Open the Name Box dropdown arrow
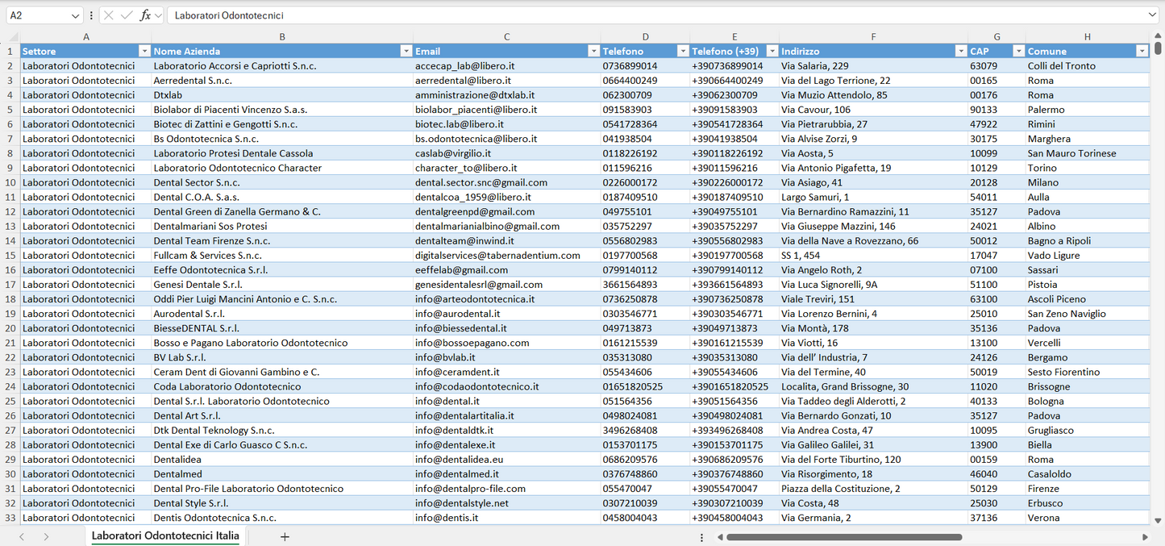The width and height of the screenshot is (1165, 546). point(75,15)
